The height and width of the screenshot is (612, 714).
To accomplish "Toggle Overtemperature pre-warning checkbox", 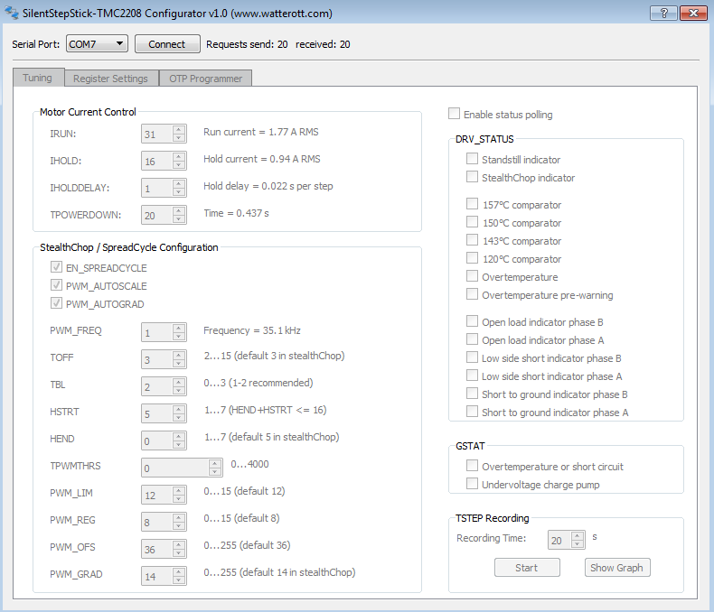I will coord(472,294).
